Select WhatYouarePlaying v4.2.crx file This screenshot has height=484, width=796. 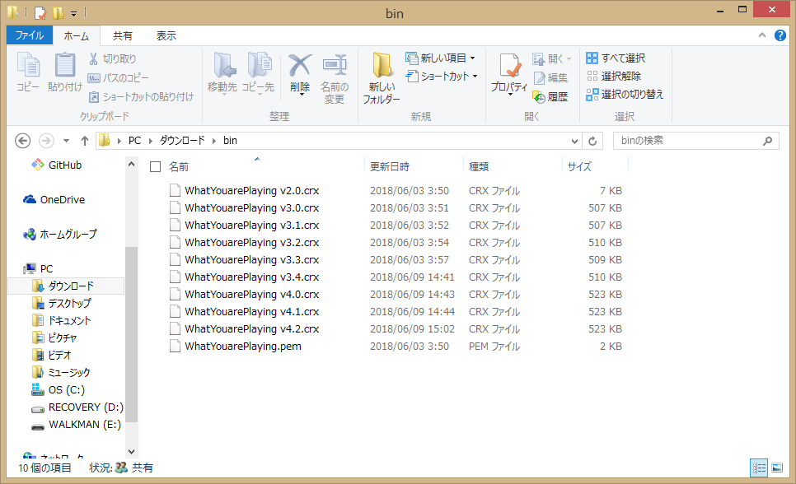coord(251,329)
